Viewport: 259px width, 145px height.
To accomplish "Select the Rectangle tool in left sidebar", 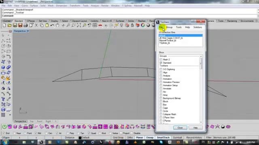I will pos(8,51).
